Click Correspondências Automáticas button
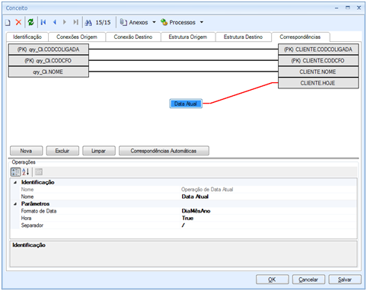The height and width of the screenshot is (291, 367). click(164, 151)
